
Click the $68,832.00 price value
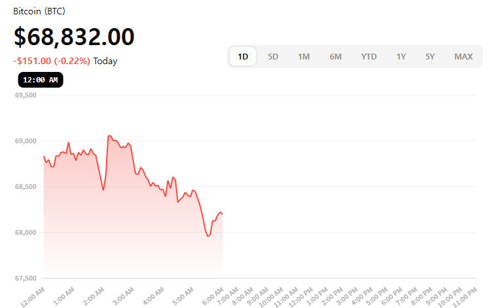coord(74,37)
